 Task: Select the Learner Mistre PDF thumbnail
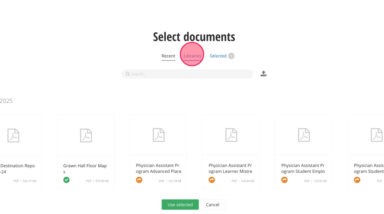coord(231,135)
